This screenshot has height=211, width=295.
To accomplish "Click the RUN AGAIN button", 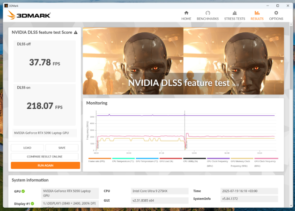I will pos(45,166).
